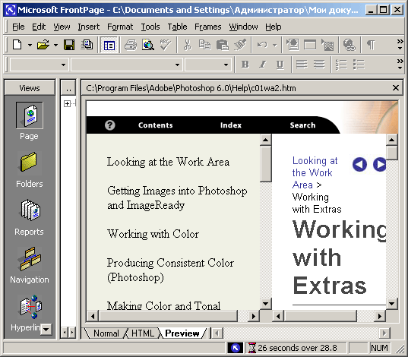Expand standard toolbar overflow chevron
The width and height of the screenshot is (408, 357).
(400, 45)
